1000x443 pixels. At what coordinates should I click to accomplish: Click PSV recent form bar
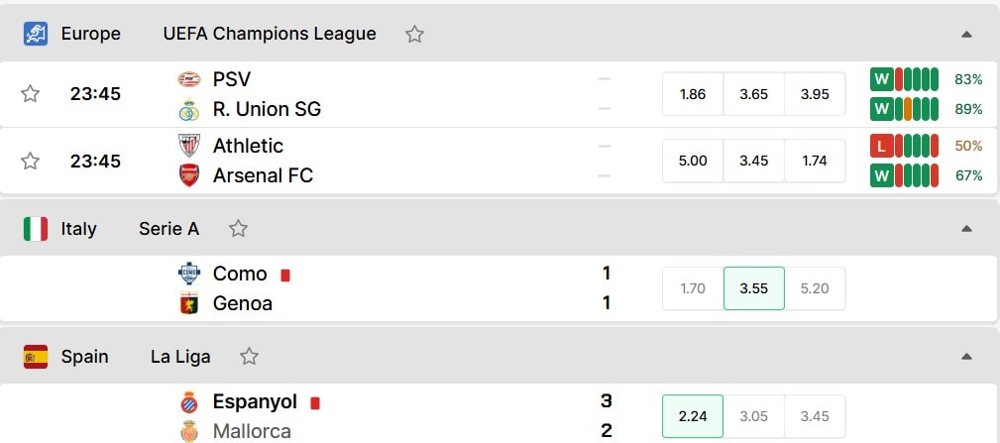(x=904, y=79)
